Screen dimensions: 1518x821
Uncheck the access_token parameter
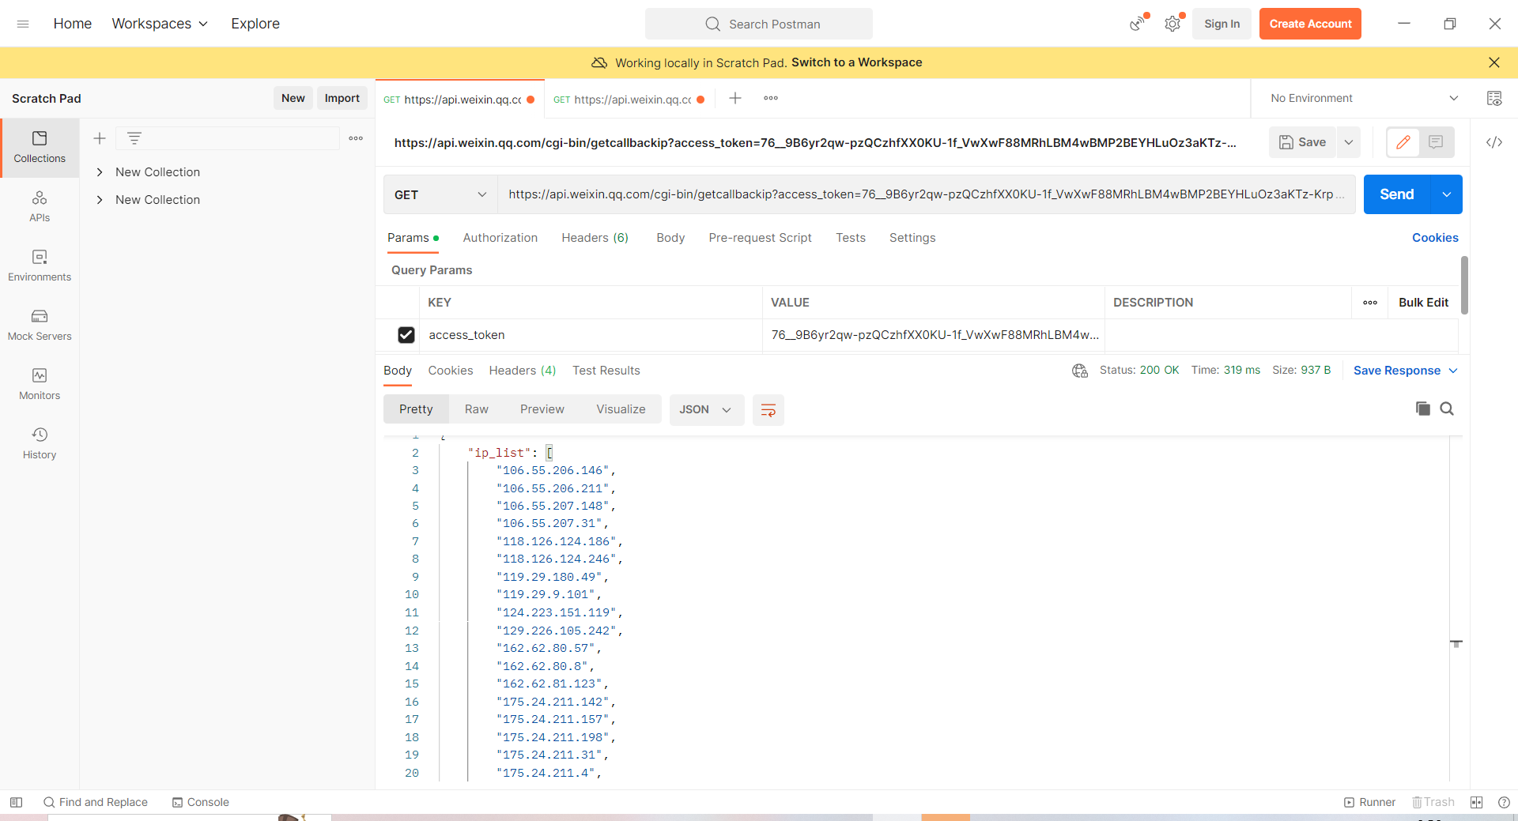(406, 335)
